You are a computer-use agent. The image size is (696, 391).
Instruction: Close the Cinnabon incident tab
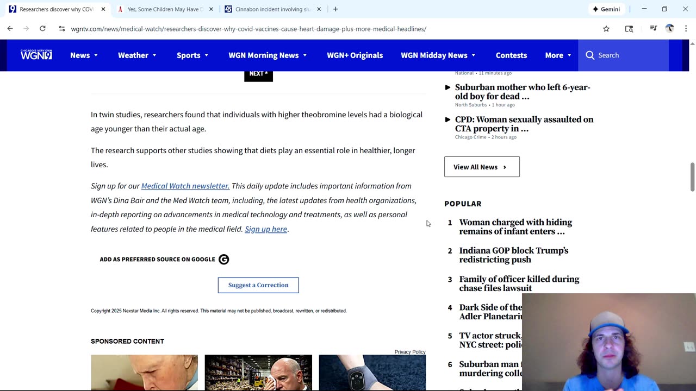coord(319,9)
